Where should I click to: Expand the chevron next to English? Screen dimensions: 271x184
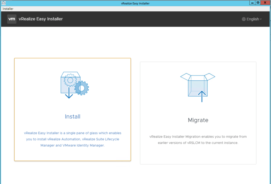(261, 19)
